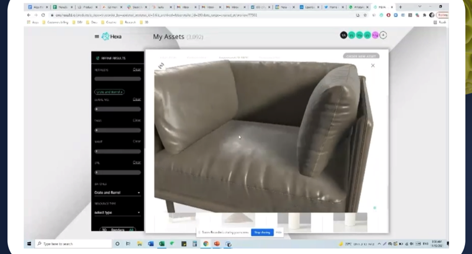
Task: Clear the Tags filter
Action: click(137, 121)
